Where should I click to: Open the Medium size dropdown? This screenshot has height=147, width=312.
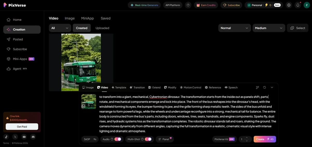(269, 28)
